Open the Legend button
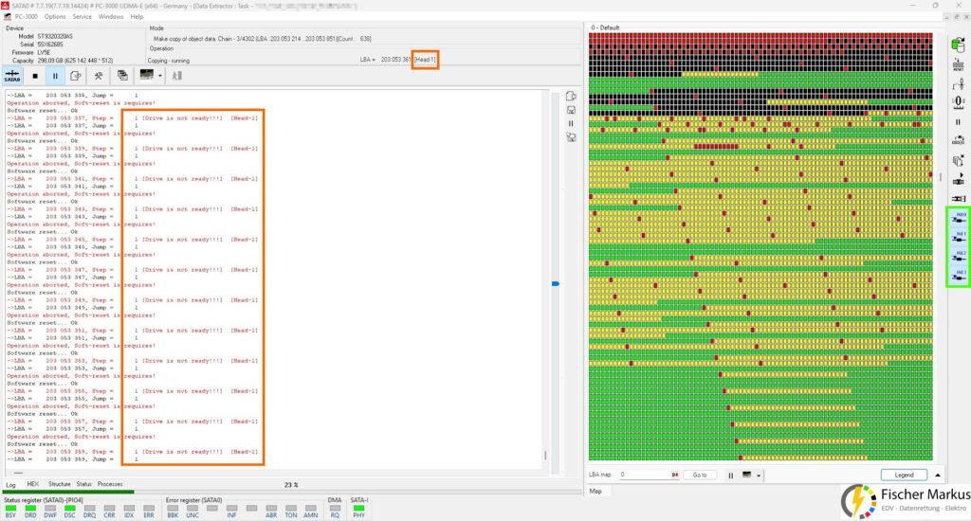 (x=904, y=476)
